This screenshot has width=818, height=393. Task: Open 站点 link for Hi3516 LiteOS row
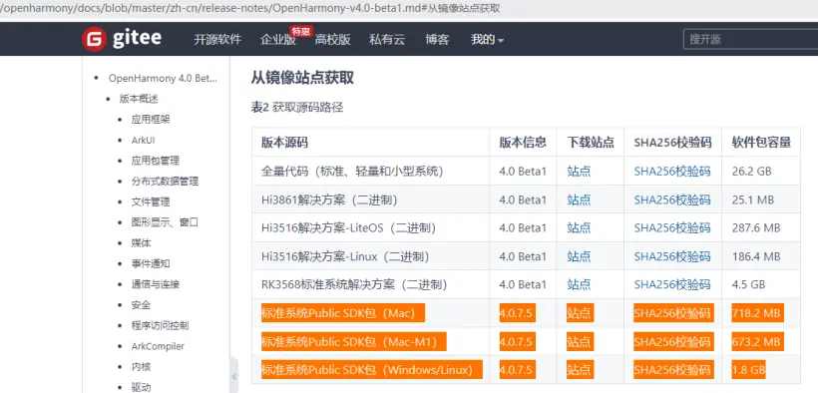tap(579, 228)
